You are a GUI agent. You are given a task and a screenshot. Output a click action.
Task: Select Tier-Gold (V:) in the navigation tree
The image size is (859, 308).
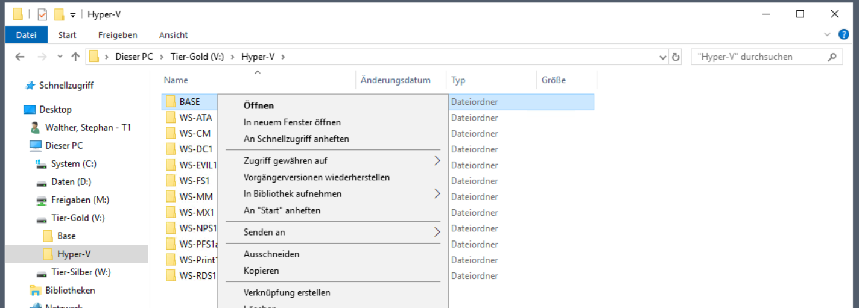point(78,218)
